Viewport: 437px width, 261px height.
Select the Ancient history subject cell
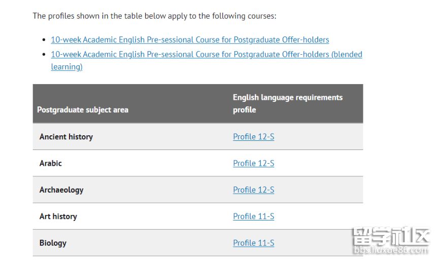click(x=66, y=137)
